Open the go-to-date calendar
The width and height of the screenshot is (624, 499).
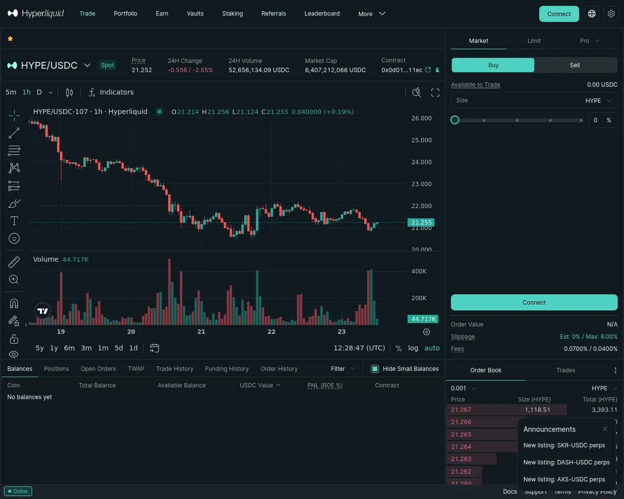click(x=155, y=348)
